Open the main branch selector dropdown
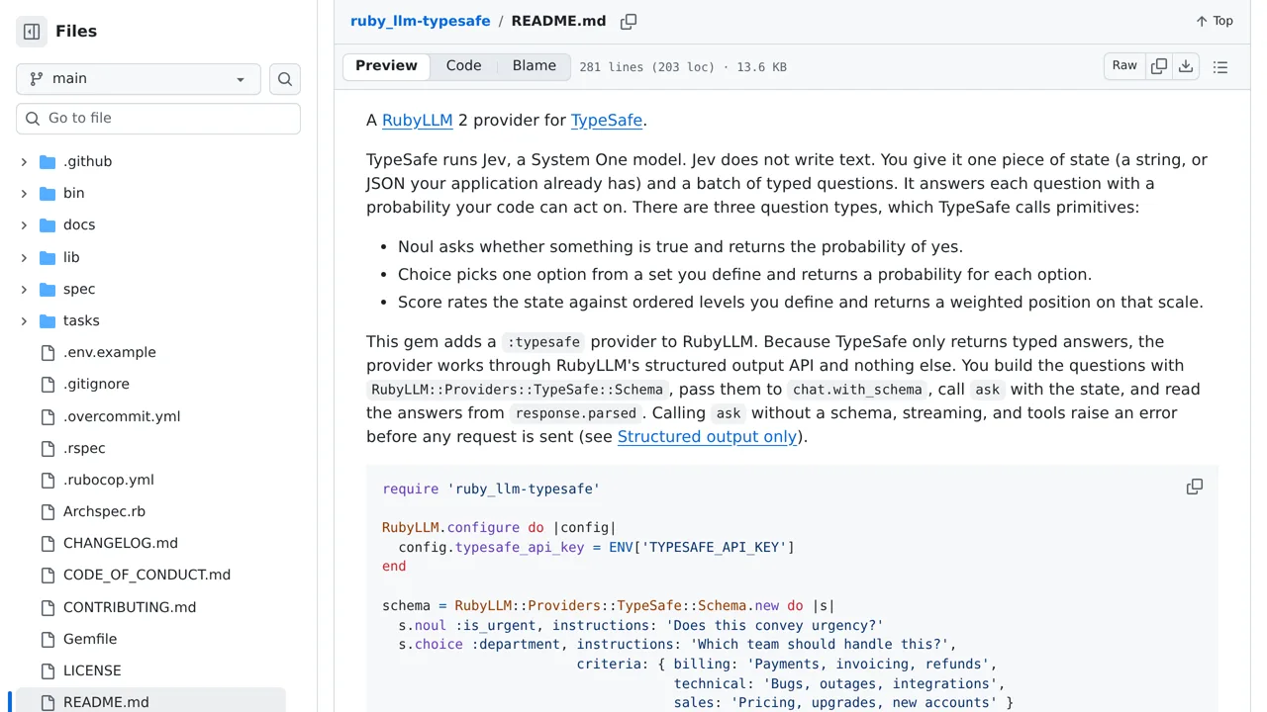This screenshot has width=1267, height=712. tap(139, 79)
